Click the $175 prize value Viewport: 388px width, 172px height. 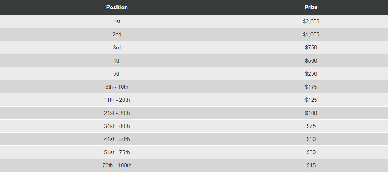pyautogui.click(x=311, y=87)
